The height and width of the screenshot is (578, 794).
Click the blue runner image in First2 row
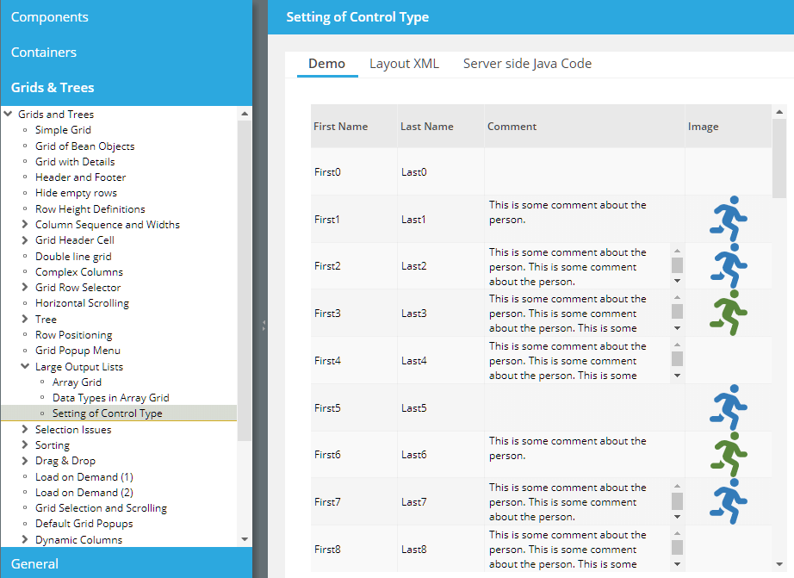click(729, 265)
